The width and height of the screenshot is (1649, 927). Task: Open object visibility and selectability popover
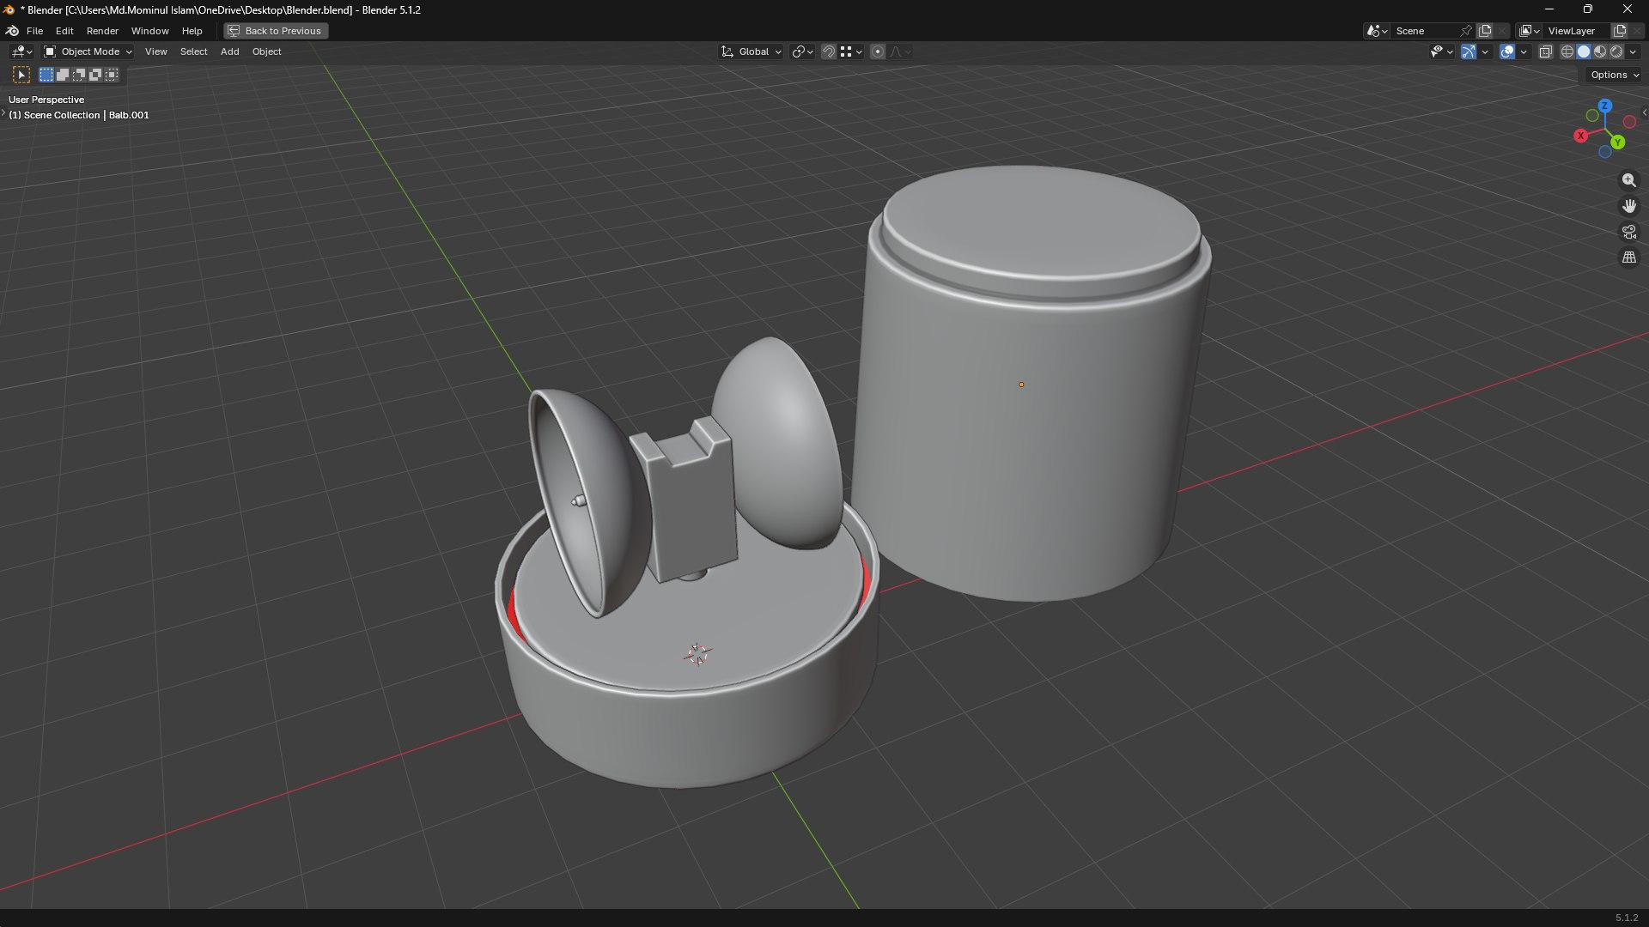(1441, 51)
